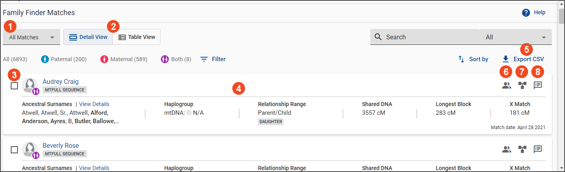
Task: Select the checkbox beside Audrey Craig
Action: [14, 86]
